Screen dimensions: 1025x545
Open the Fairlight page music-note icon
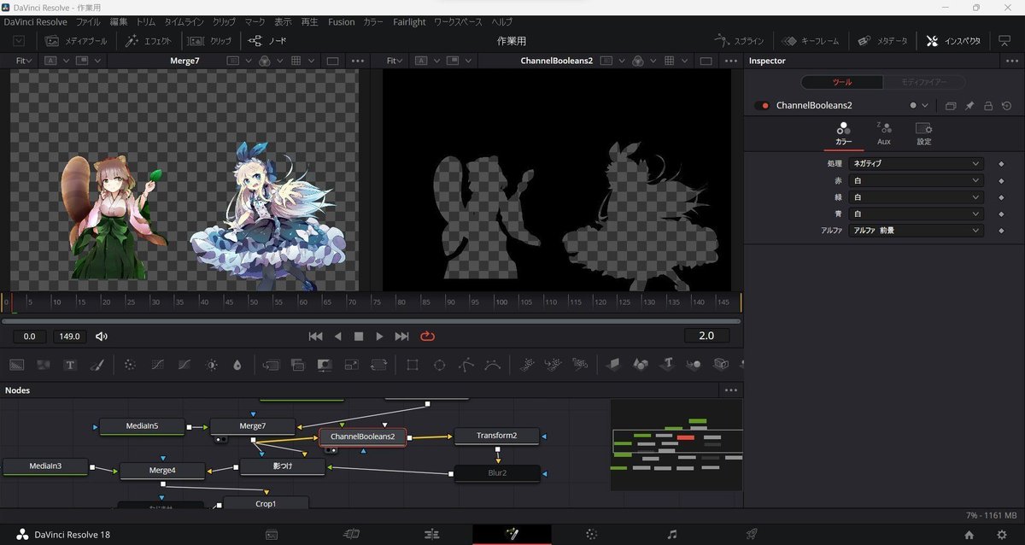click(672, 534)
